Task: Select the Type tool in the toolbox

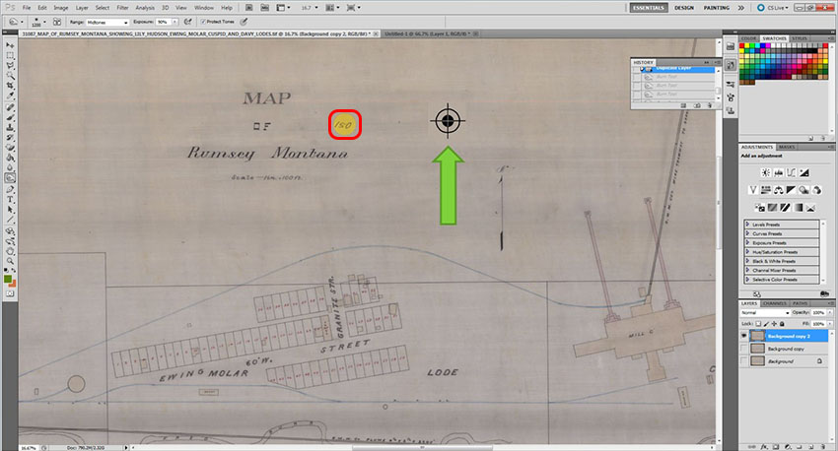Action: [x=10, y=199]
